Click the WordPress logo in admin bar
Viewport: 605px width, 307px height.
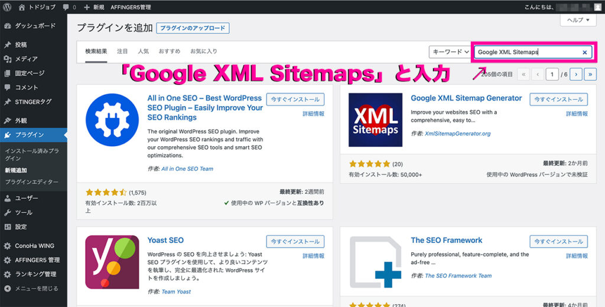pyautogui.click(x=7, y=7)
